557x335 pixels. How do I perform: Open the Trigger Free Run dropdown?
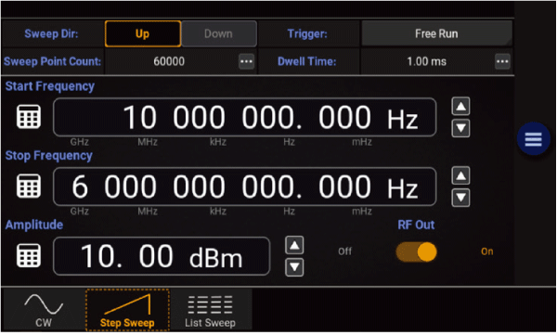point(436,33)
